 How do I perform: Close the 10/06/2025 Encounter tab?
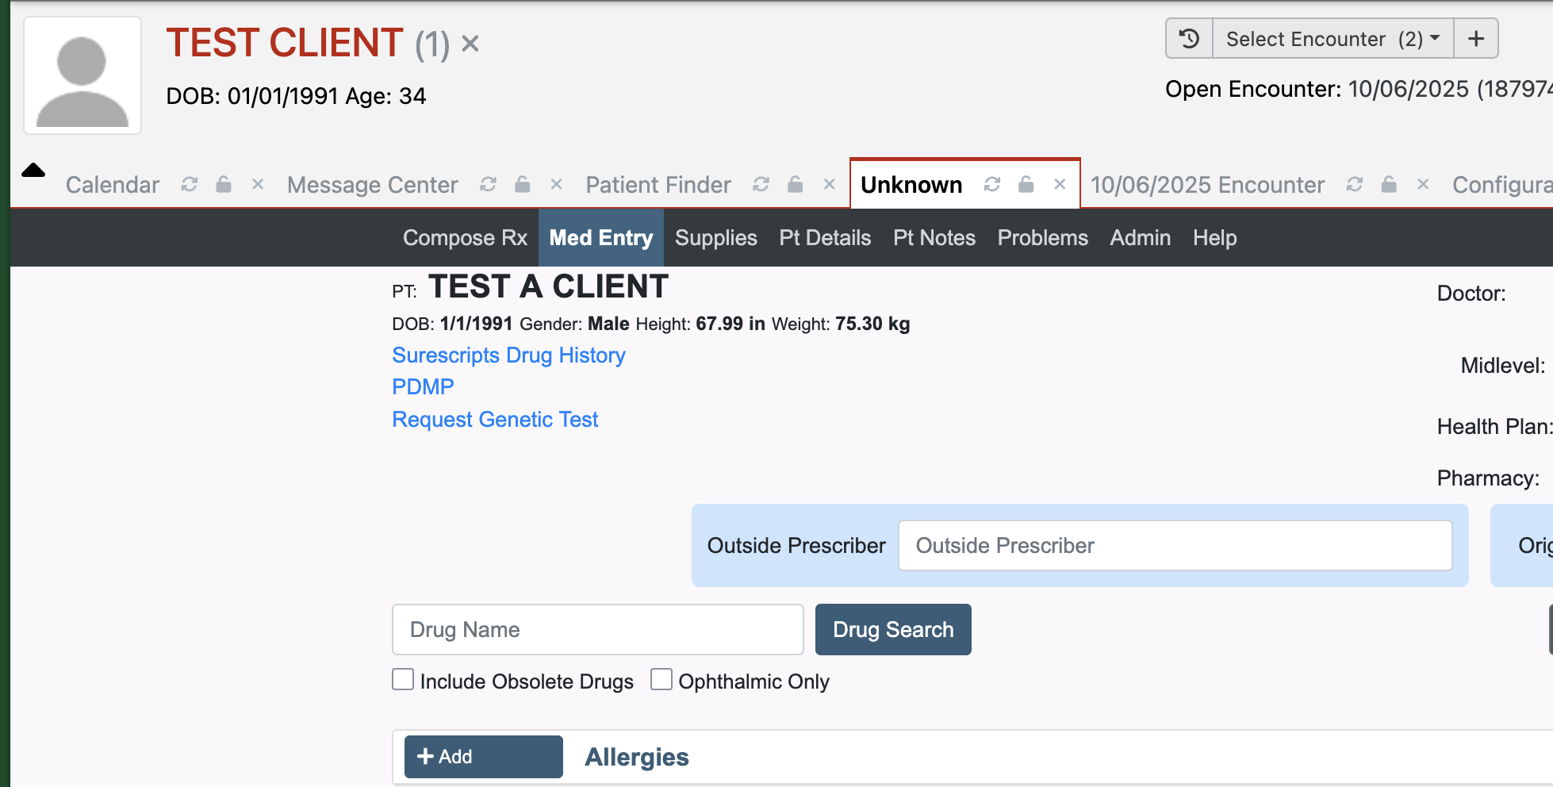point(1423,185)
